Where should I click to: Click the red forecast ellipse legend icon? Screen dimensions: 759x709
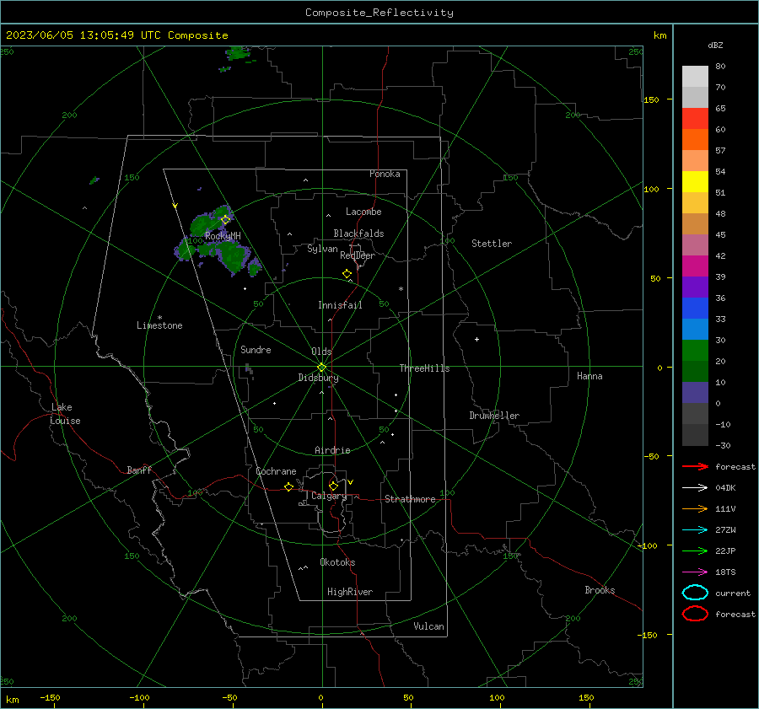pyautogui.click(x=695, y=614)
